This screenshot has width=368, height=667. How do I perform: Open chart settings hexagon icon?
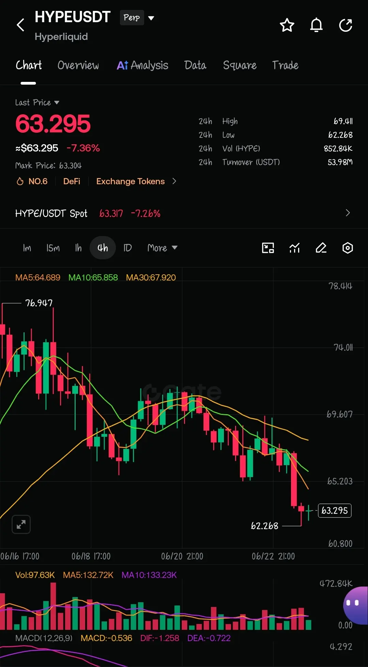coord(348,248)
